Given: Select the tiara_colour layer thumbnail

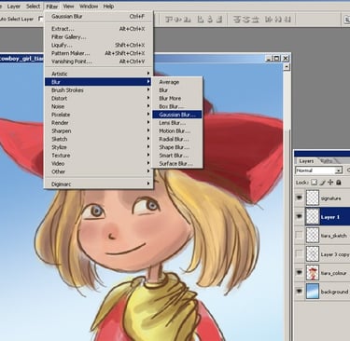Looking at the screenshot, I should pos(313,273).
